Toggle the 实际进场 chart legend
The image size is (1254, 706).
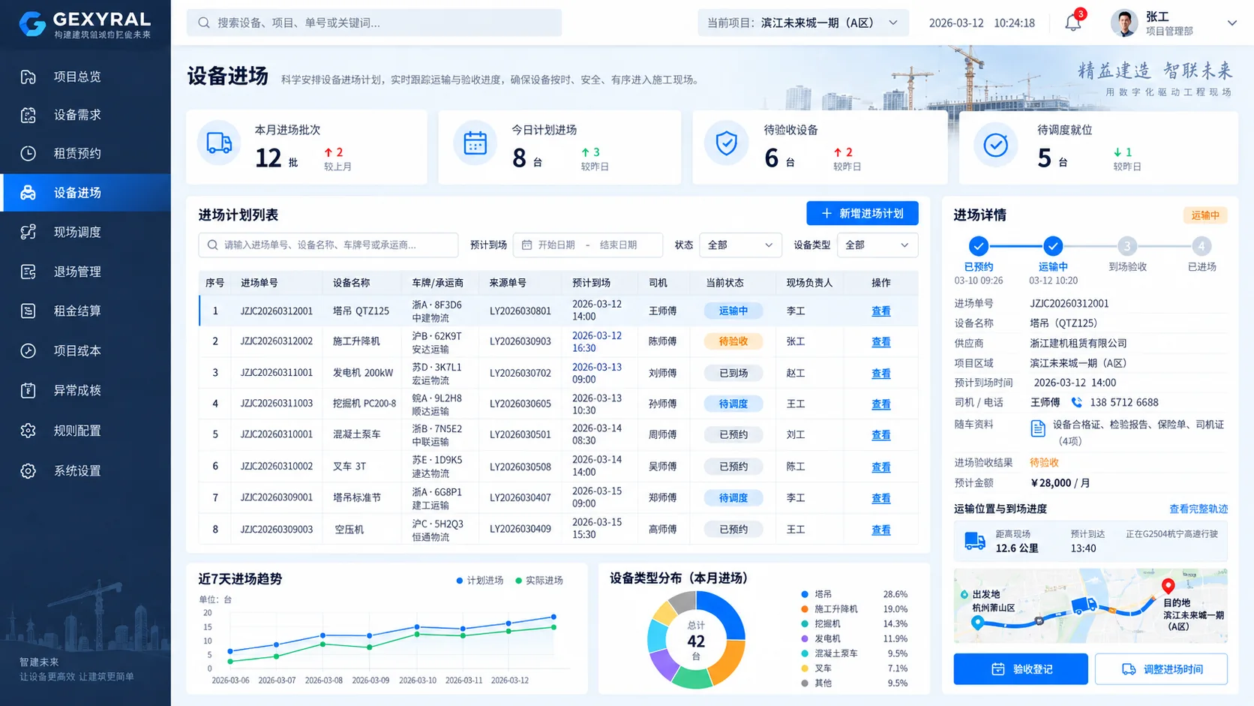point(539,581)
